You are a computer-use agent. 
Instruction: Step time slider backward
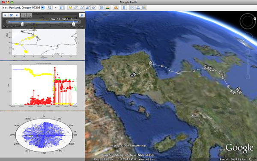click(x=5, y=15)
